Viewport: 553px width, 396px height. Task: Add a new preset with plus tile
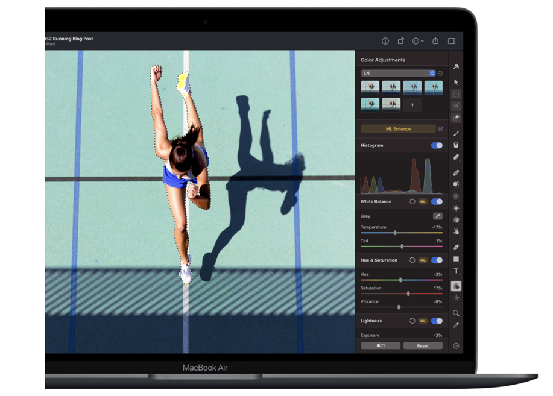(x=412, y=105)
